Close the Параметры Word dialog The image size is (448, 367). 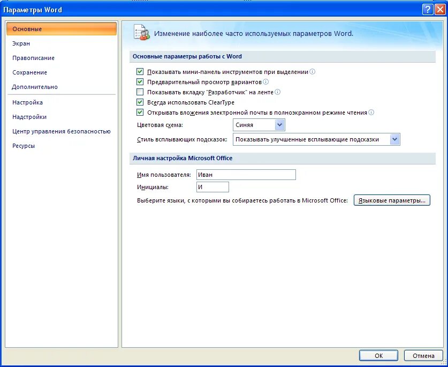click(x=440, y=10)
